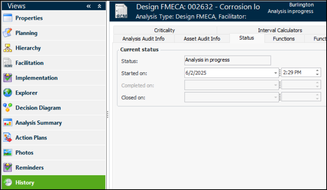Select the Functions tab
Viewport: 327px width, 190px height.
click(284, 39)
